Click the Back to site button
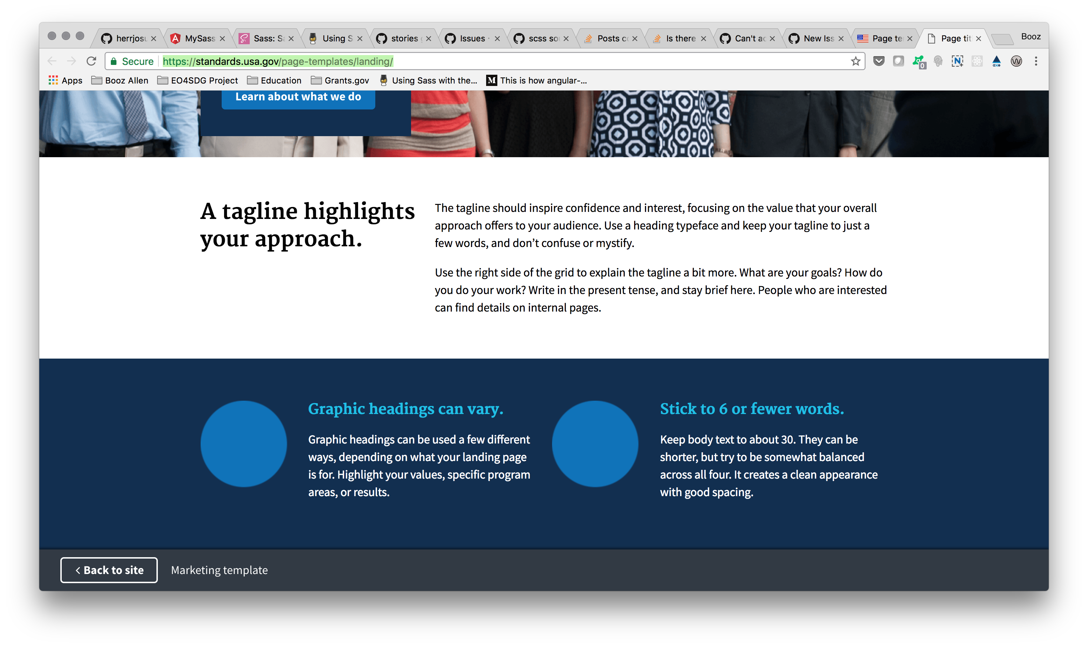 (x=109, y=570)
